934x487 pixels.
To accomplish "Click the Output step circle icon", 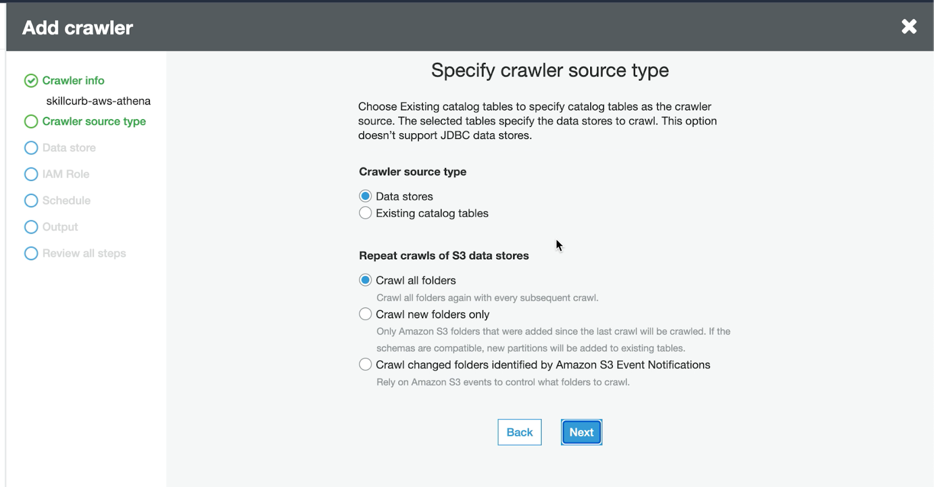I will [31, 227].
